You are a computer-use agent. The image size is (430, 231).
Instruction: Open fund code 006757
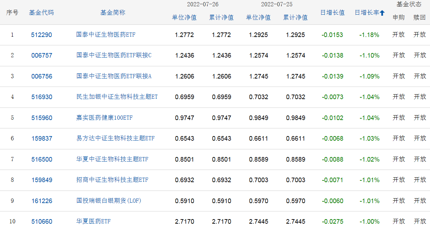click(42, 55)
